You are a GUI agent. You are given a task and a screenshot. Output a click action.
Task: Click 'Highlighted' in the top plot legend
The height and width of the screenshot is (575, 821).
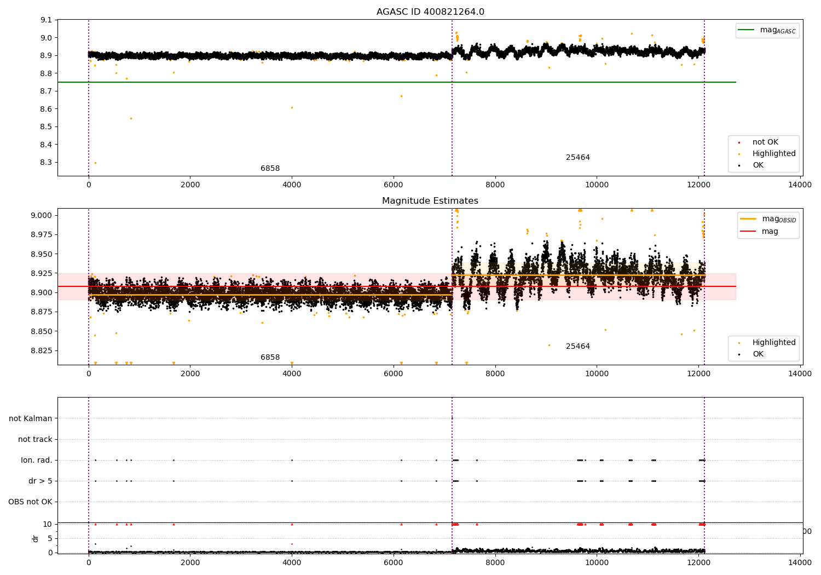(x=768, y=154)
